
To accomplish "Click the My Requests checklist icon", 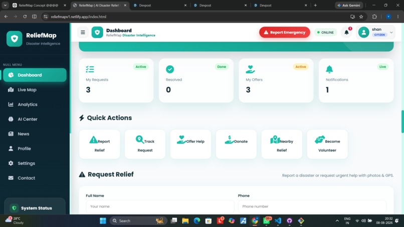I will click(x=90, y=69).
